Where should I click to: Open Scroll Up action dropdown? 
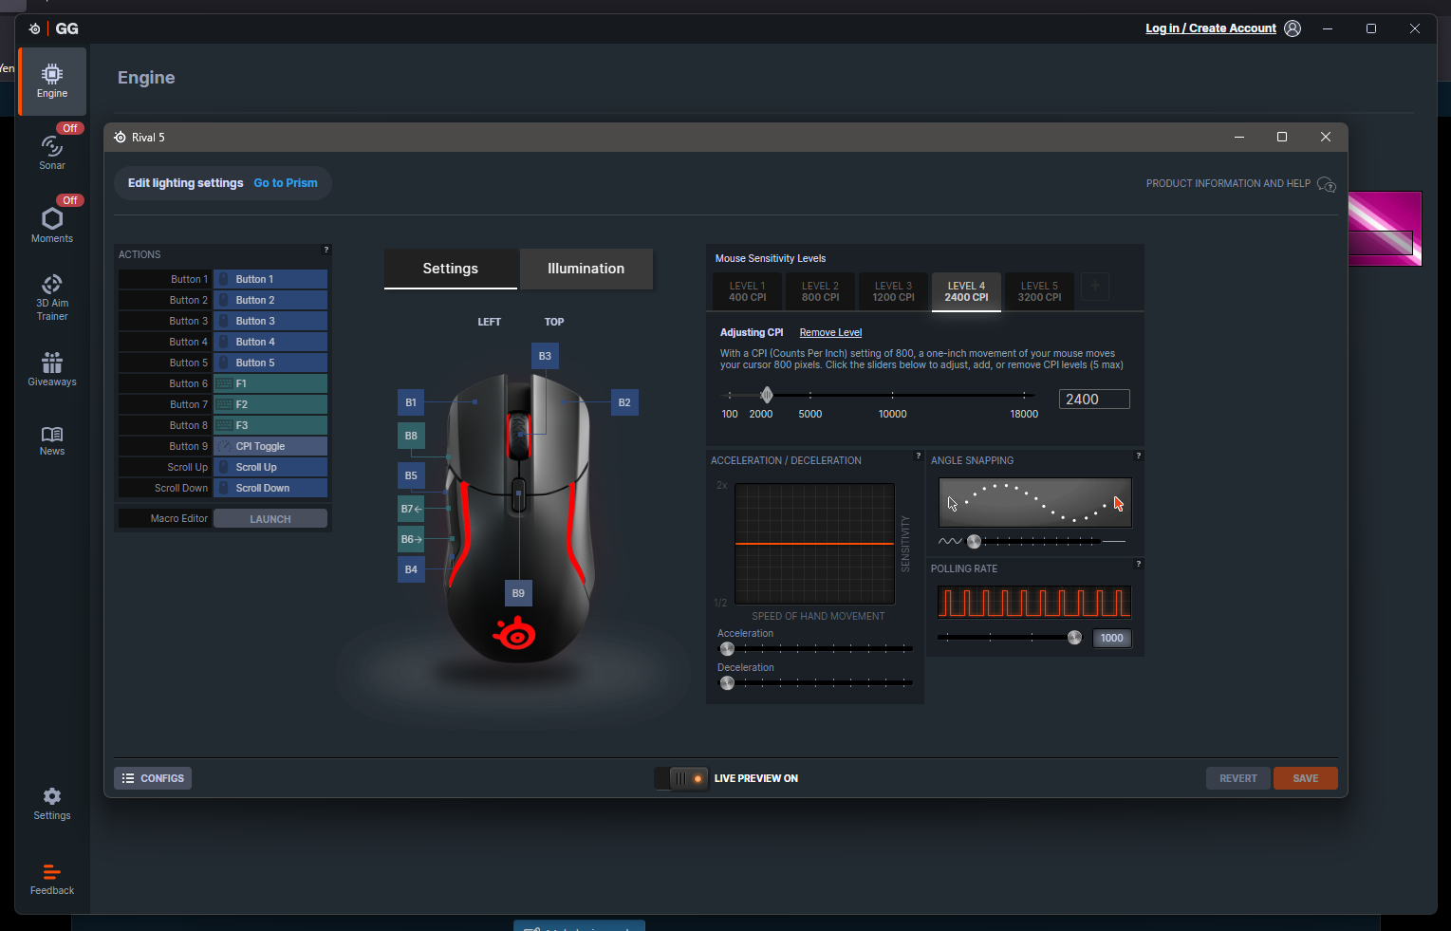(270, 467)
